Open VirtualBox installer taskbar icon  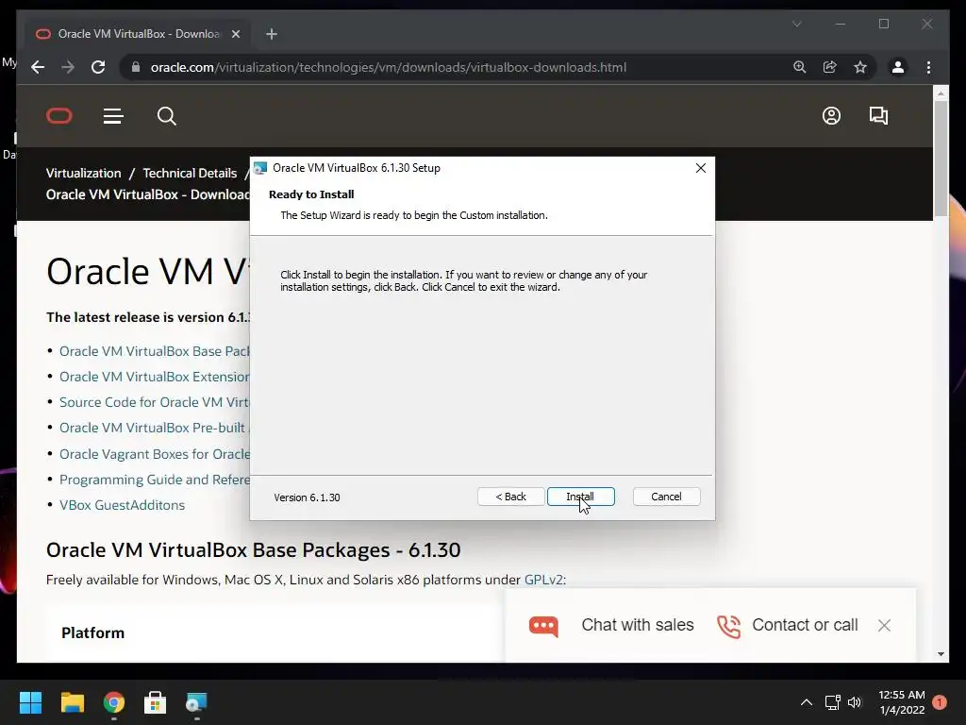click(x=196, y=702)
